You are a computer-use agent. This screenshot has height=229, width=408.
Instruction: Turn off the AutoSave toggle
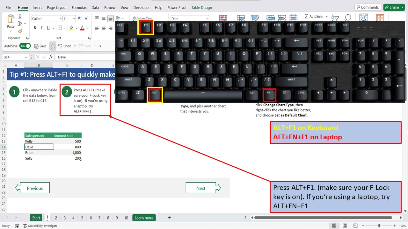[x=25, y=46]
